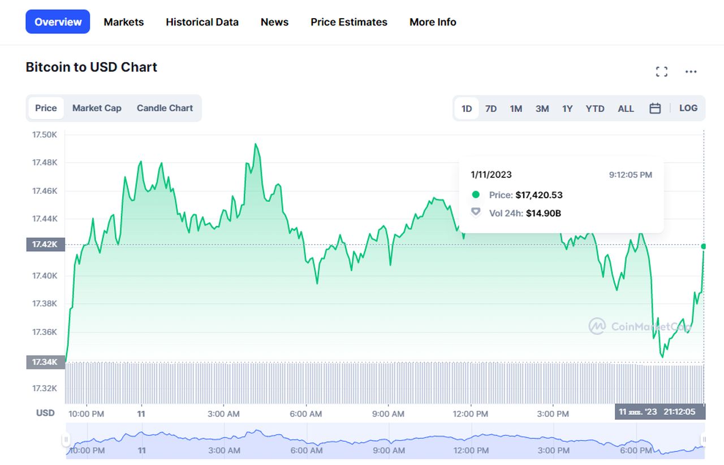Click the $17,420.53 price in tooltip
724x465 pixels.
point(539,195)
